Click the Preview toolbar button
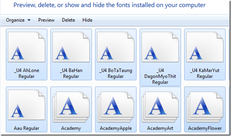 46,20
